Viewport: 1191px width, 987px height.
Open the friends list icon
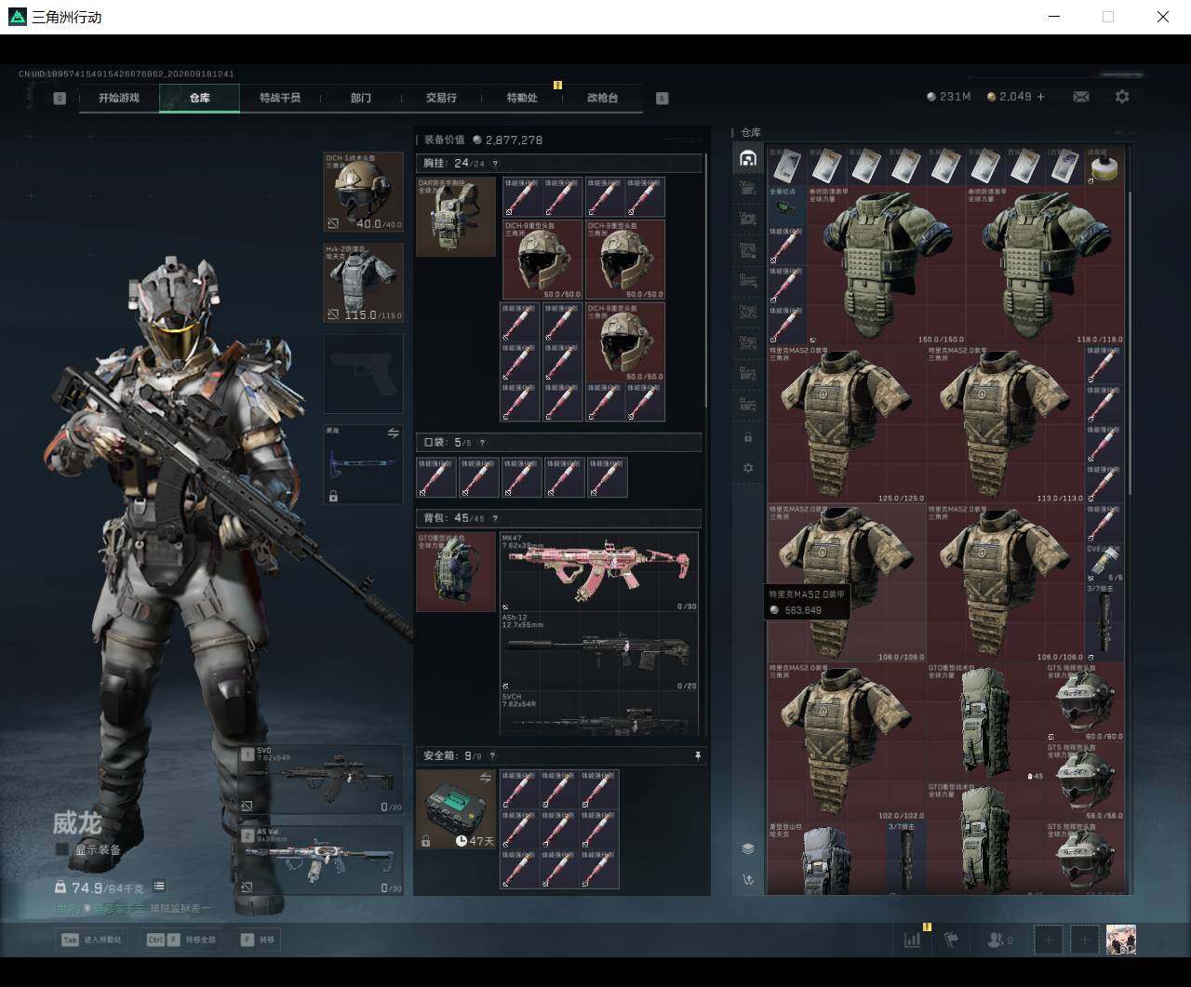click(x=997, y=940)
